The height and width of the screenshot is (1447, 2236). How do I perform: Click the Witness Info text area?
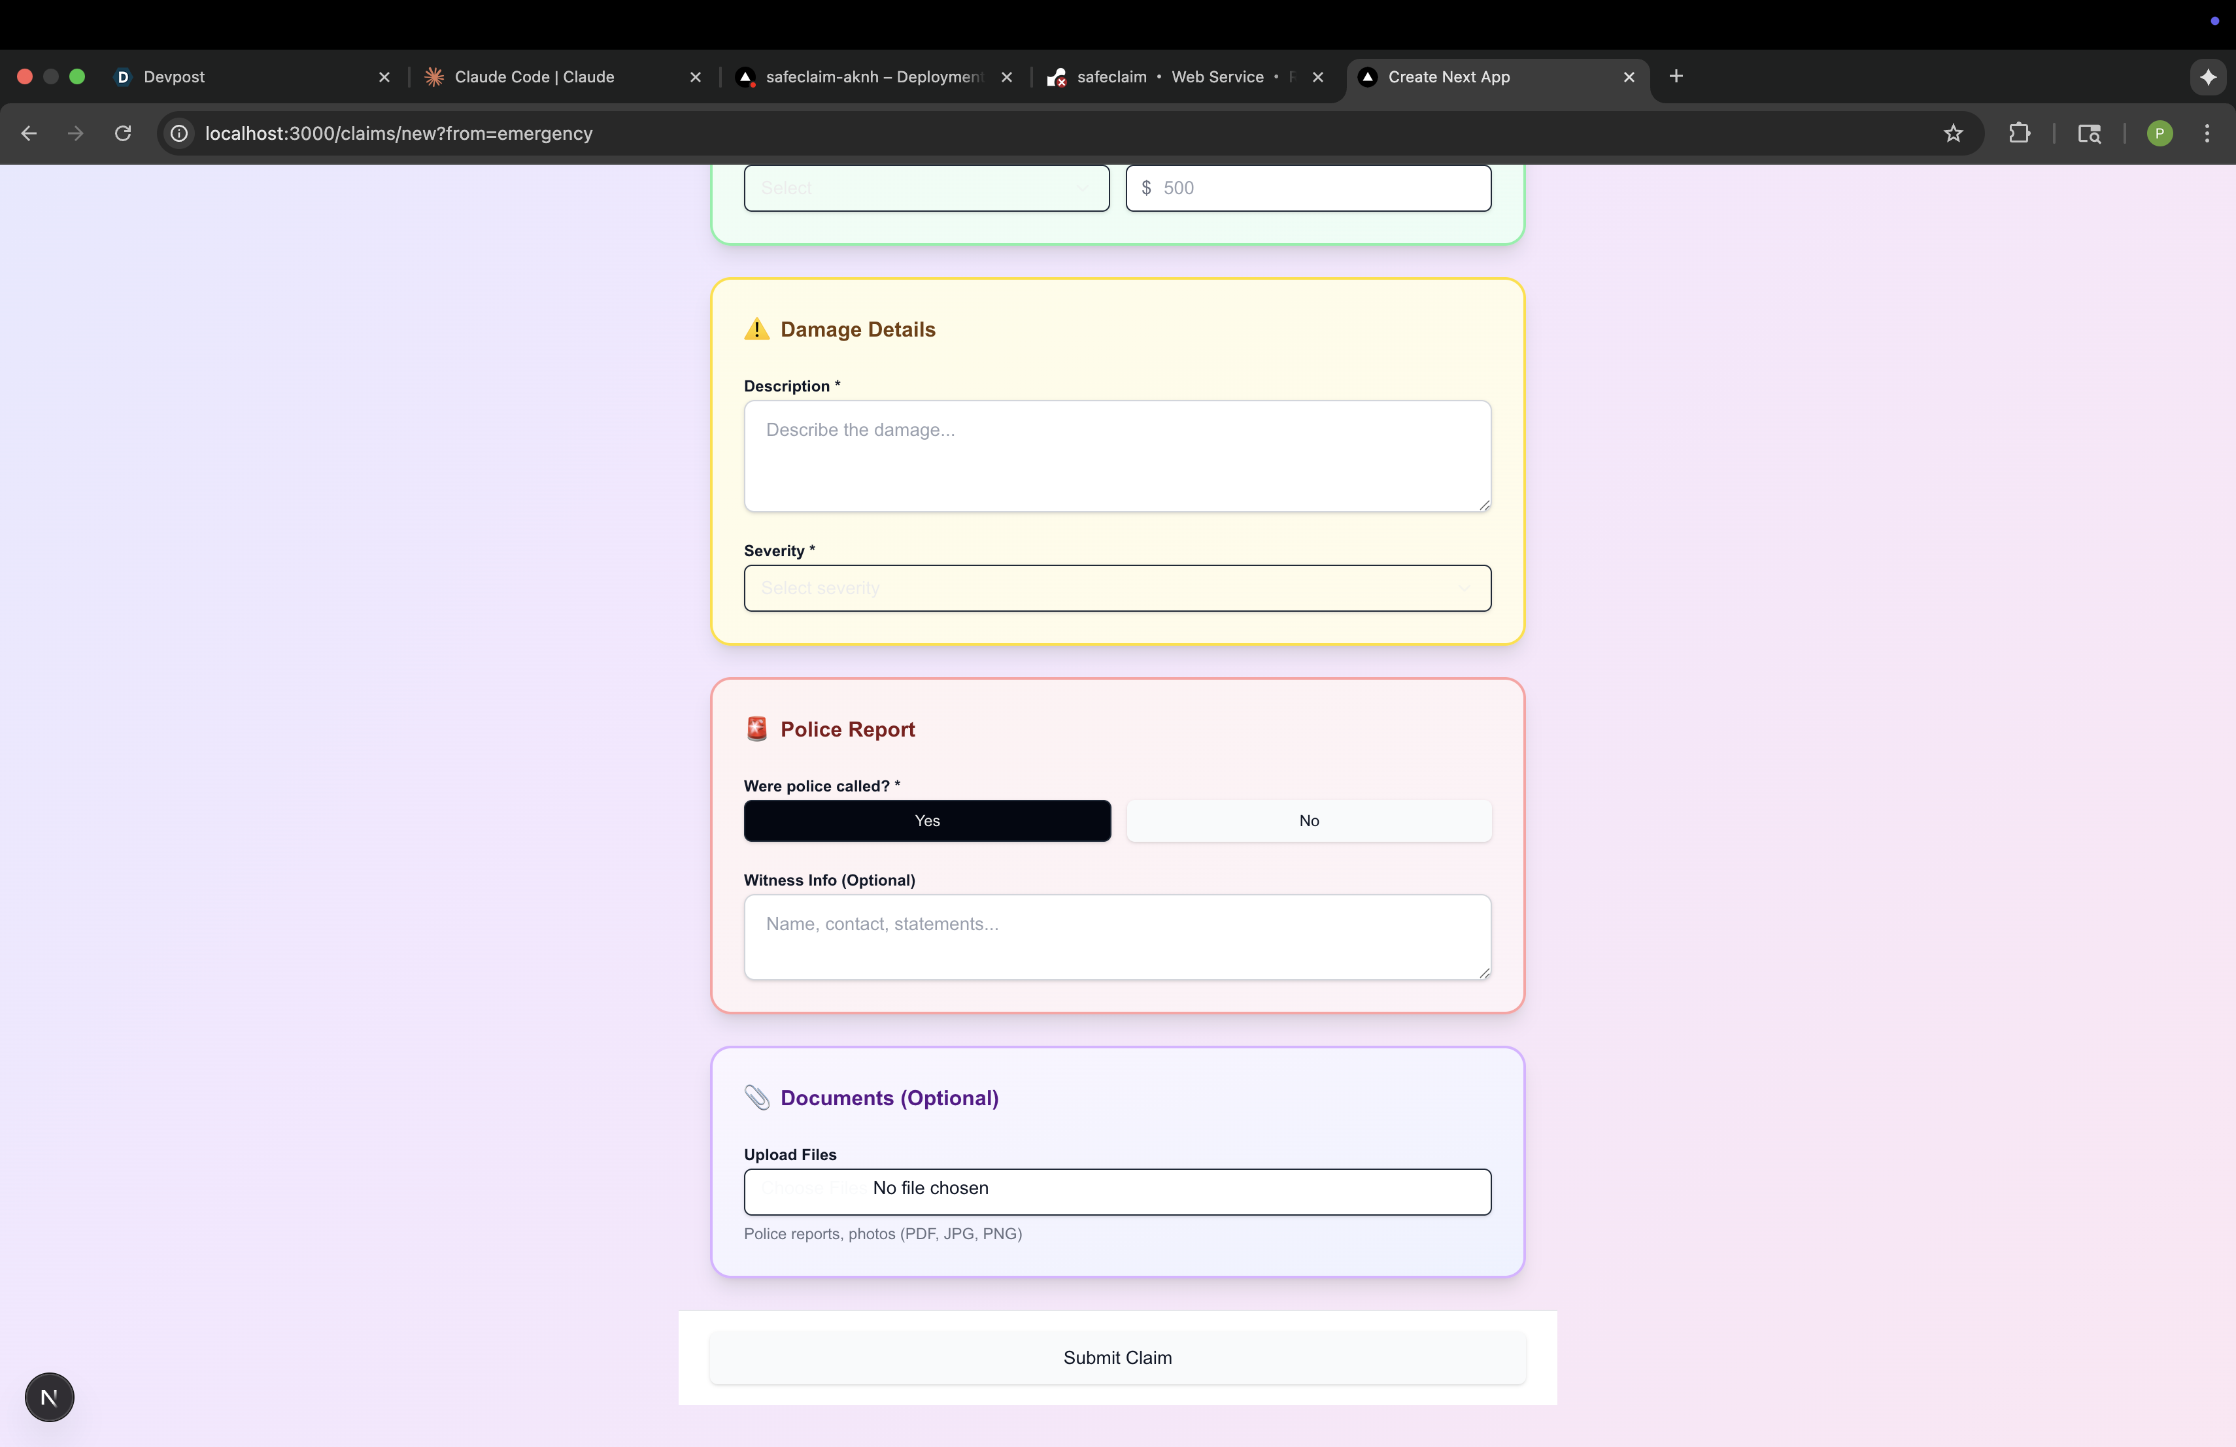(1116, 936)
